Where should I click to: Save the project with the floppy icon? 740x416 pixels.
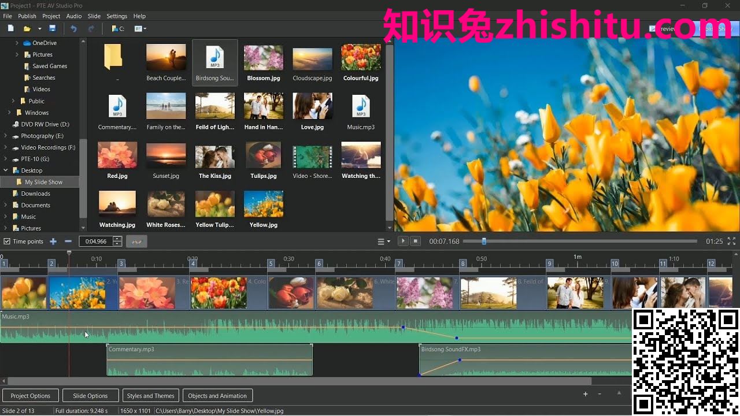53,28
